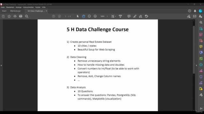Collapse tools pane bottom arrow icon
The width and height of the screenshot is (204, 114).
(x=201, y=109)
